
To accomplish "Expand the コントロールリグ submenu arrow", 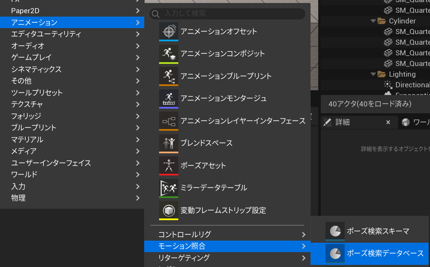I will click(304, 235).
